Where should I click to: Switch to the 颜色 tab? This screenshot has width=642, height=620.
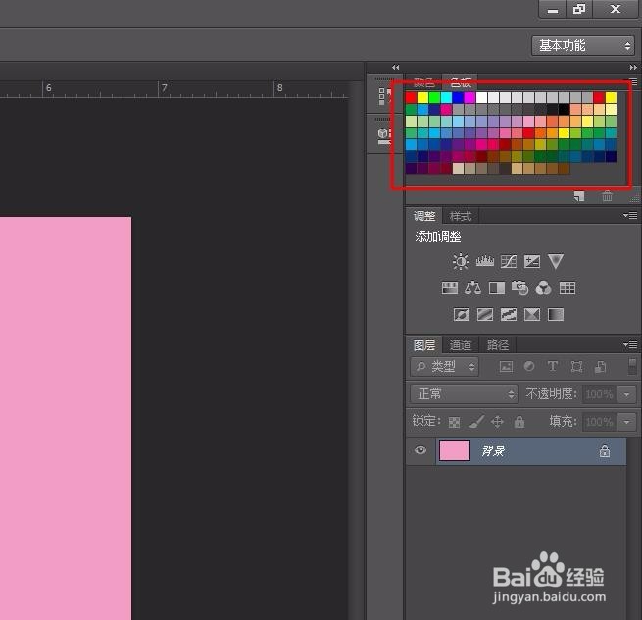pyautogui.click(x=423, y=82)
